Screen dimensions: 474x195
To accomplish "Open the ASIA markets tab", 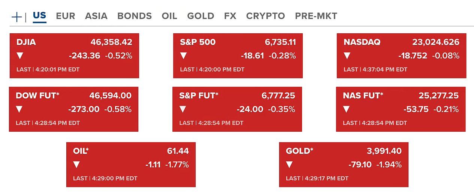I will [x=96, y=16].
